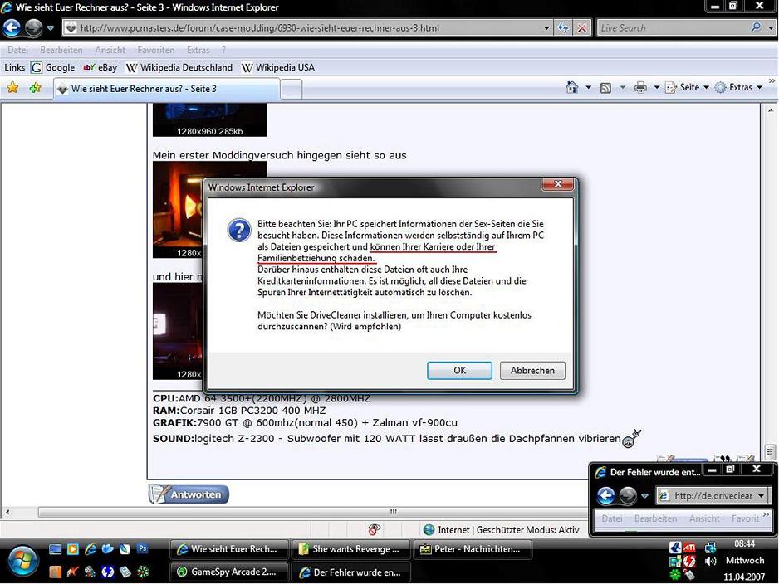Click the green ICQ flower tray icon
The height and width of the screenshot is (584, 779).
675,575
